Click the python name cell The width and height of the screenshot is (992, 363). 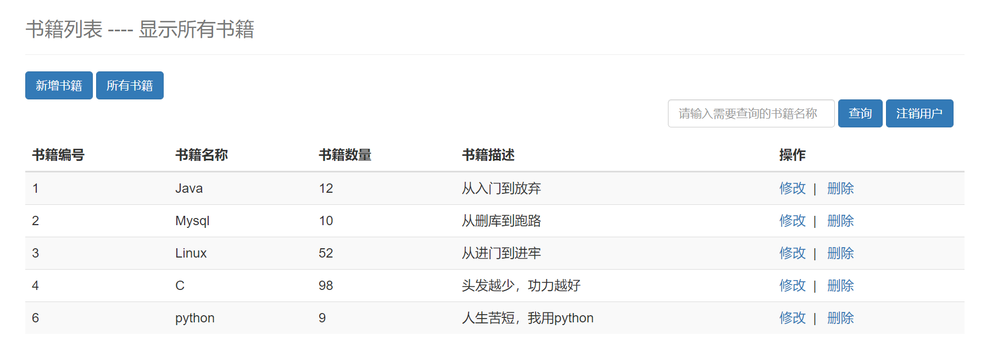[195, 318]
